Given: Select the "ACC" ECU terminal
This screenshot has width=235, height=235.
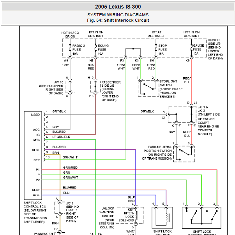Looking at the screenshot, I should [36, 130].
